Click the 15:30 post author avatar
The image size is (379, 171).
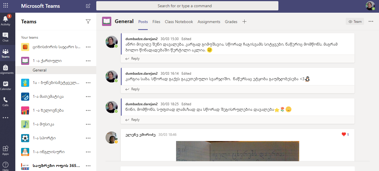coord(112,42)
